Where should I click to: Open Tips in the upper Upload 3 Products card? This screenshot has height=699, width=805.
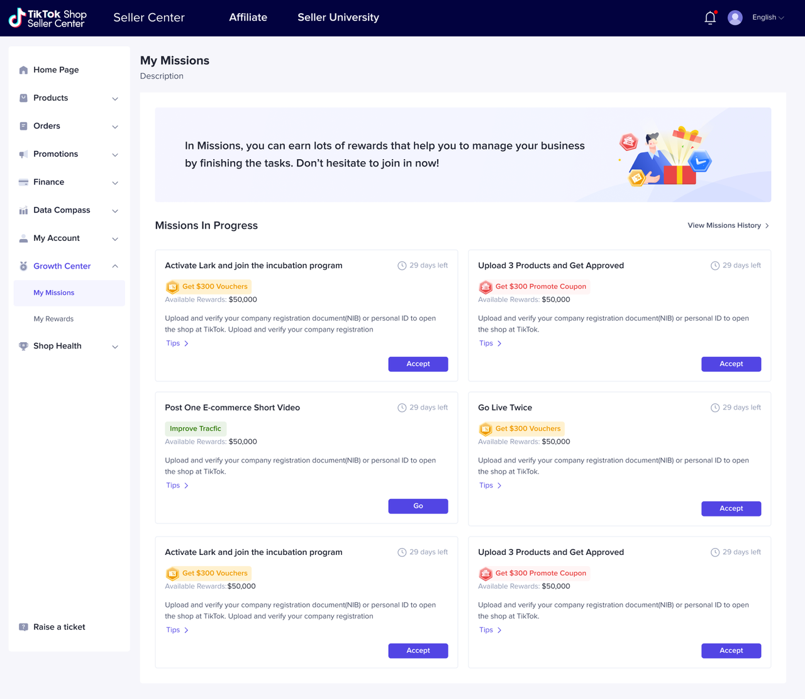491,344
